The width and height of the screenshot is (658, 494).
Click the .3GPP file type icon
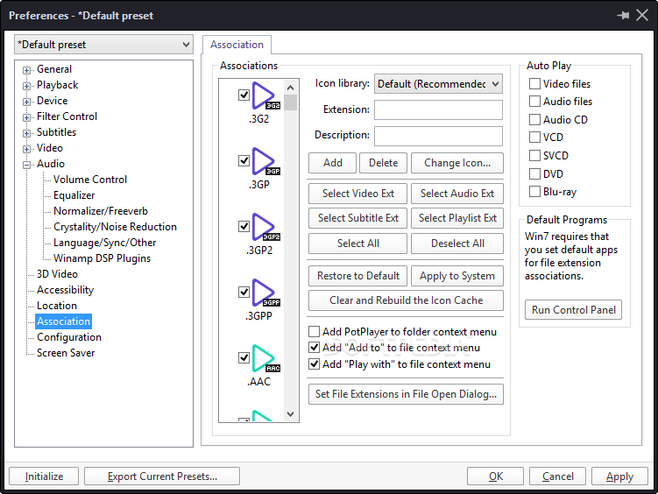coord(265,293)
